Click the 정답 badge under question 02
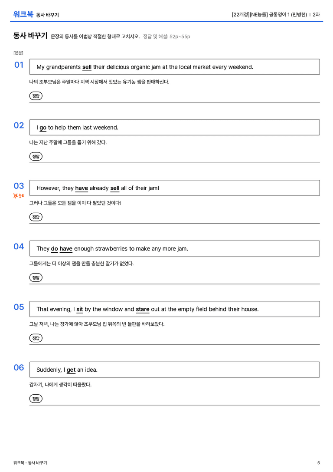 click(36, 156)
